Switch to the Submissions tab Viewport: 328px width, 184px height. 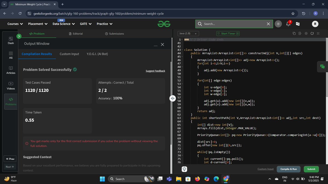(114, 34)
